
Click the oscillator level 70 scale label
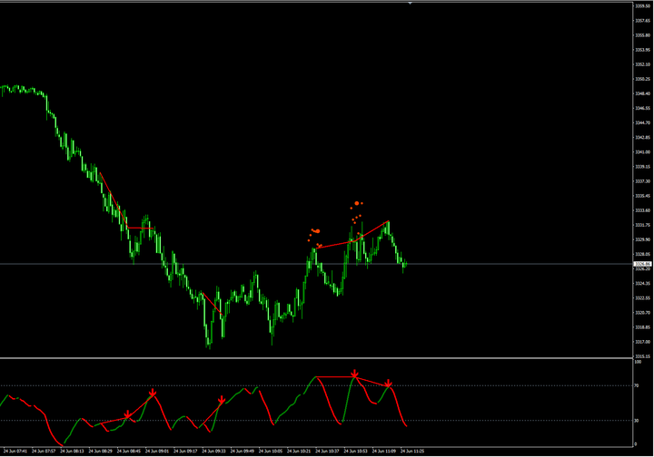coord(638,386)
